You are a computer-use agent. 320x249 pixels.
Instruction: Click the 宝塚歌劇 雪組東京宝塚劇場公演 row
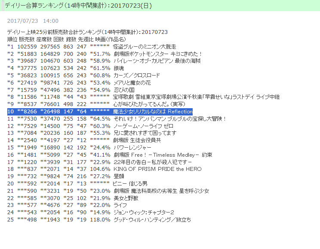[x=144, y=97]
